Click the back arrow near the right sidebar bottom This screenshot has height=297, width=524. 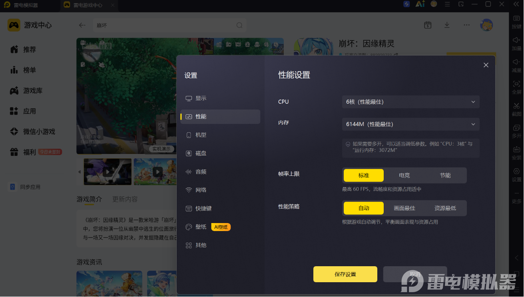(516, 258)
